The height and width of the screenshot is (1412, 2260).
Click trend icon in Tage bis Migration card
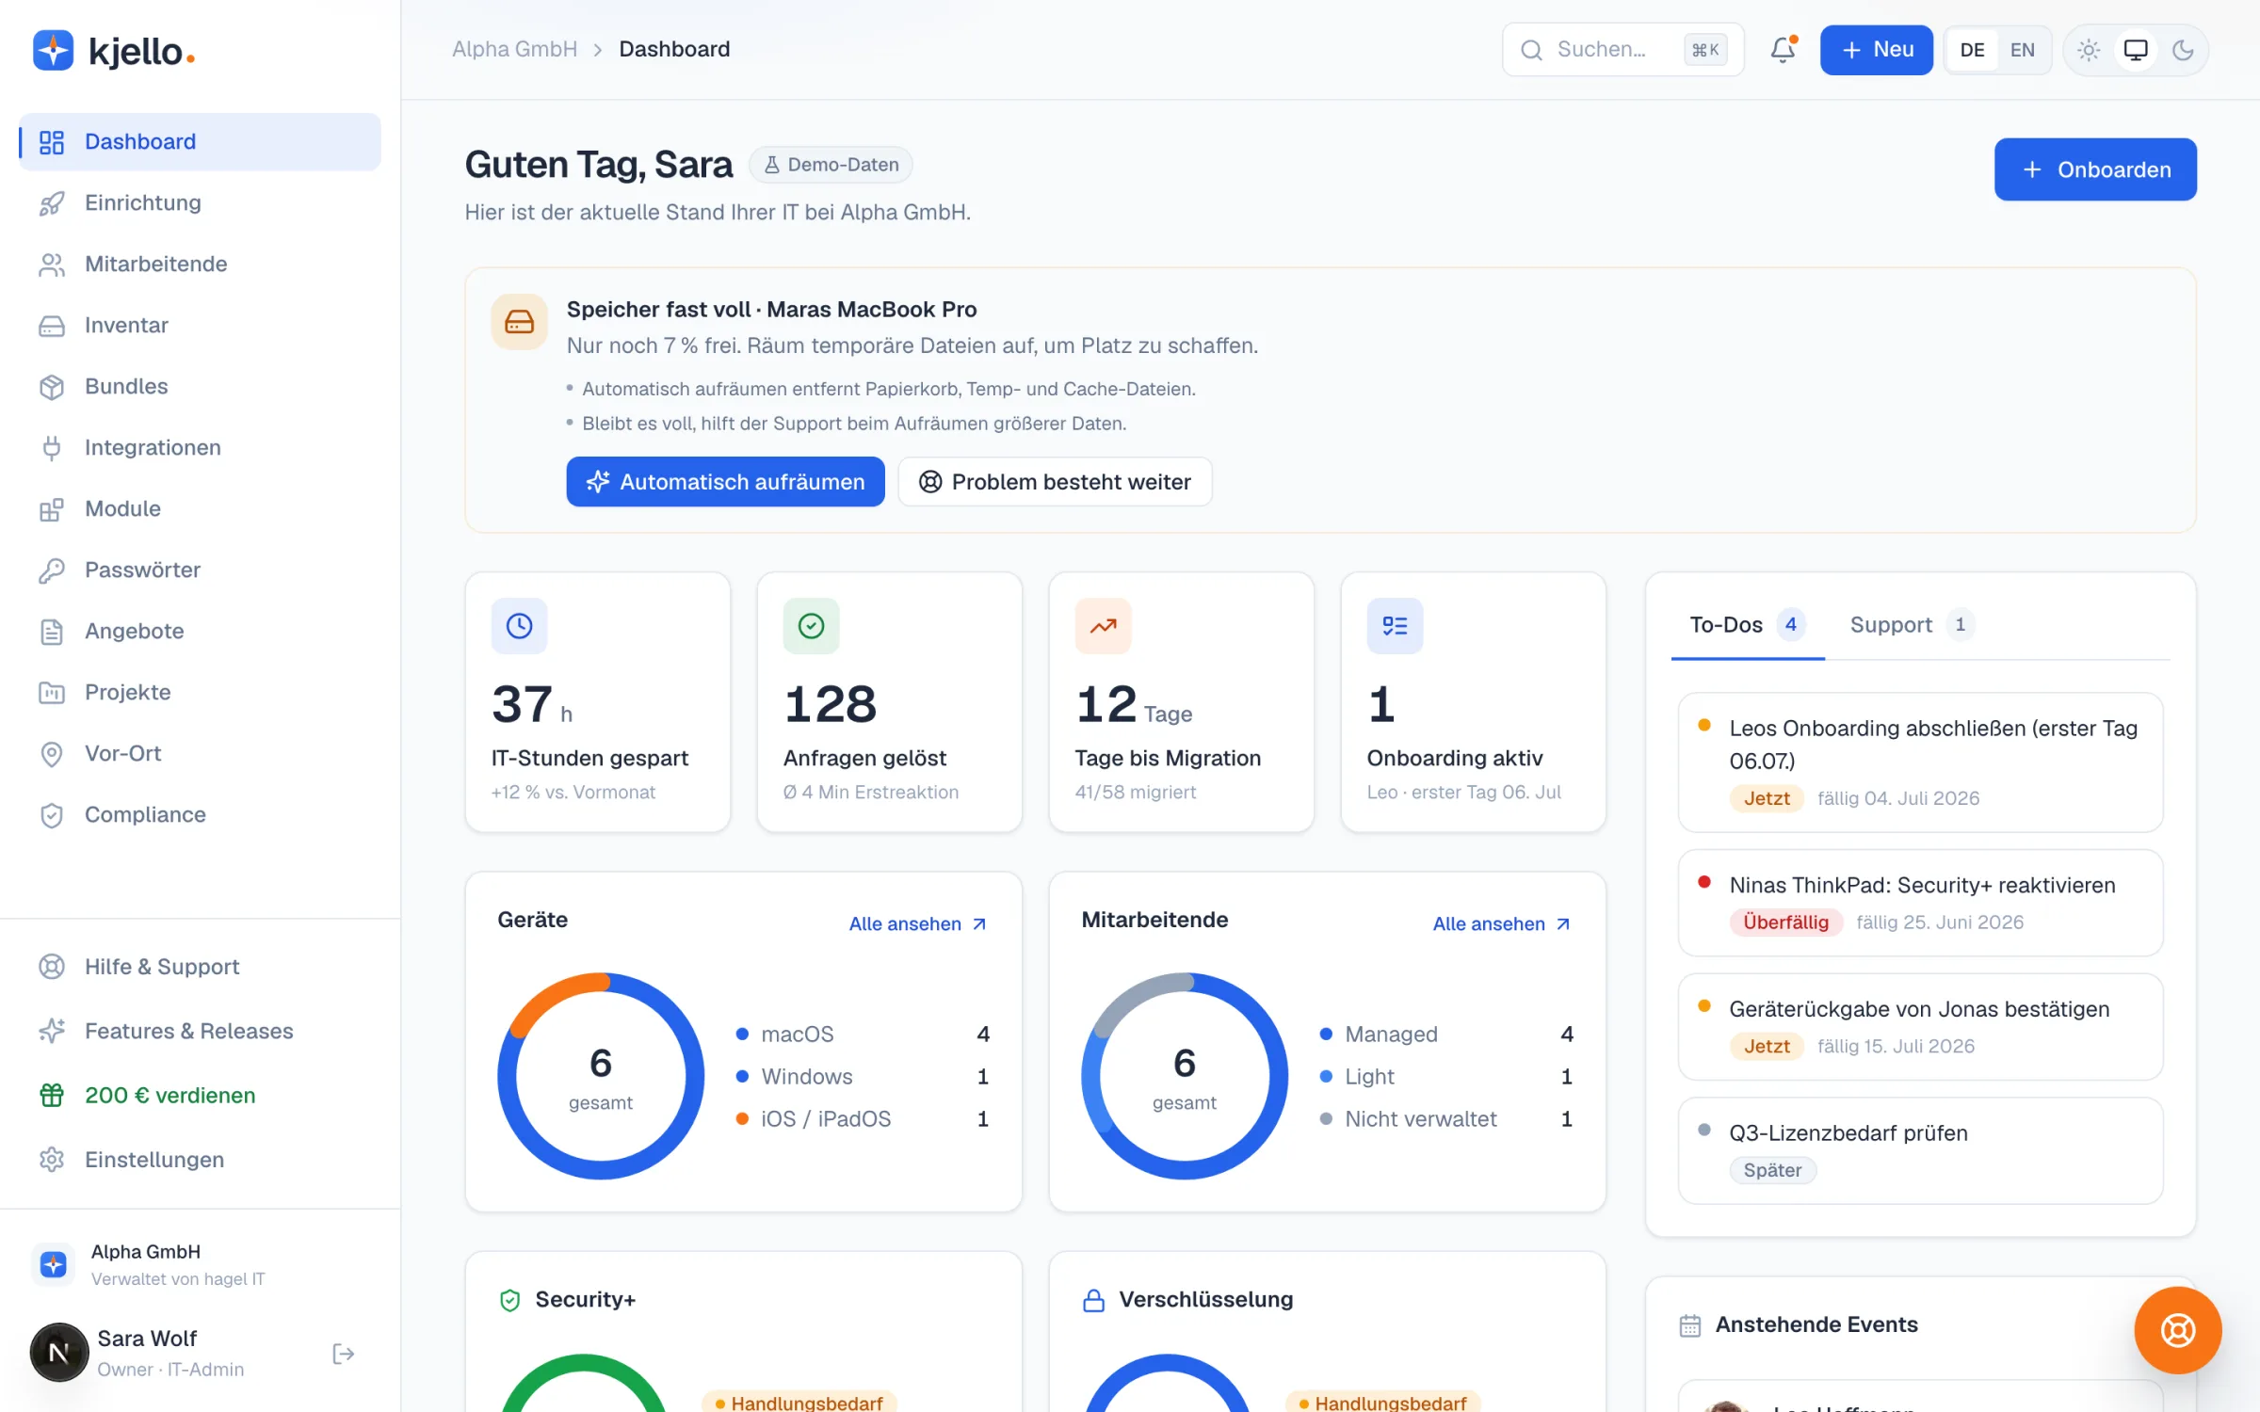tap(1103, 626)
